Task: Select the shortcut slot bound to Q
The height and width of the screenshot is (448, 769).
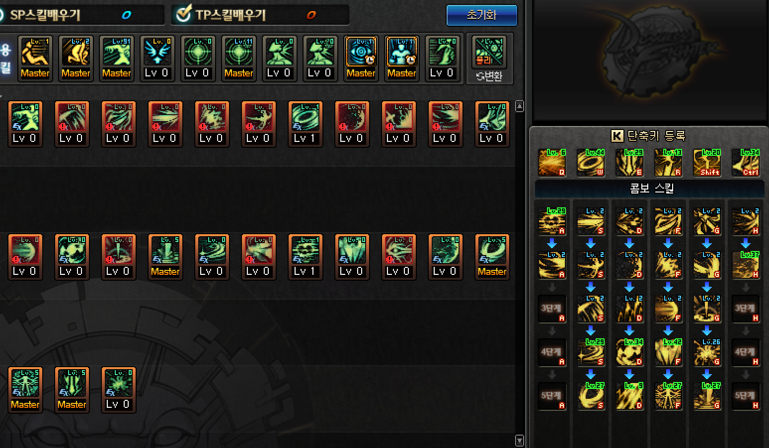Action: pyautogui.click(x=552, y=162)
